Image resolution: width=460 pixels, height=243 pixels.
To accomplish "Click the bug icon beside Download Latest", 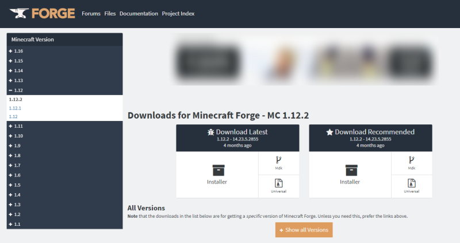I will (210, 132).
